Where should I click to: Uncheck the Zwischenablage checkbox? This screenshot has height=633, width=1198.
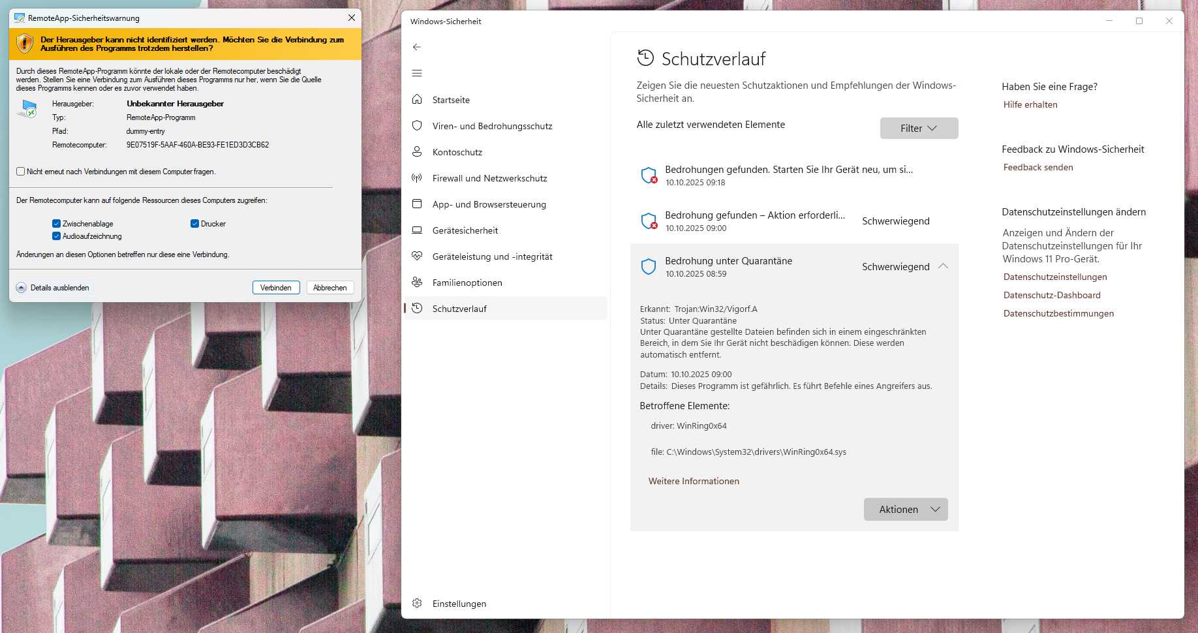(x=56, y=224)
